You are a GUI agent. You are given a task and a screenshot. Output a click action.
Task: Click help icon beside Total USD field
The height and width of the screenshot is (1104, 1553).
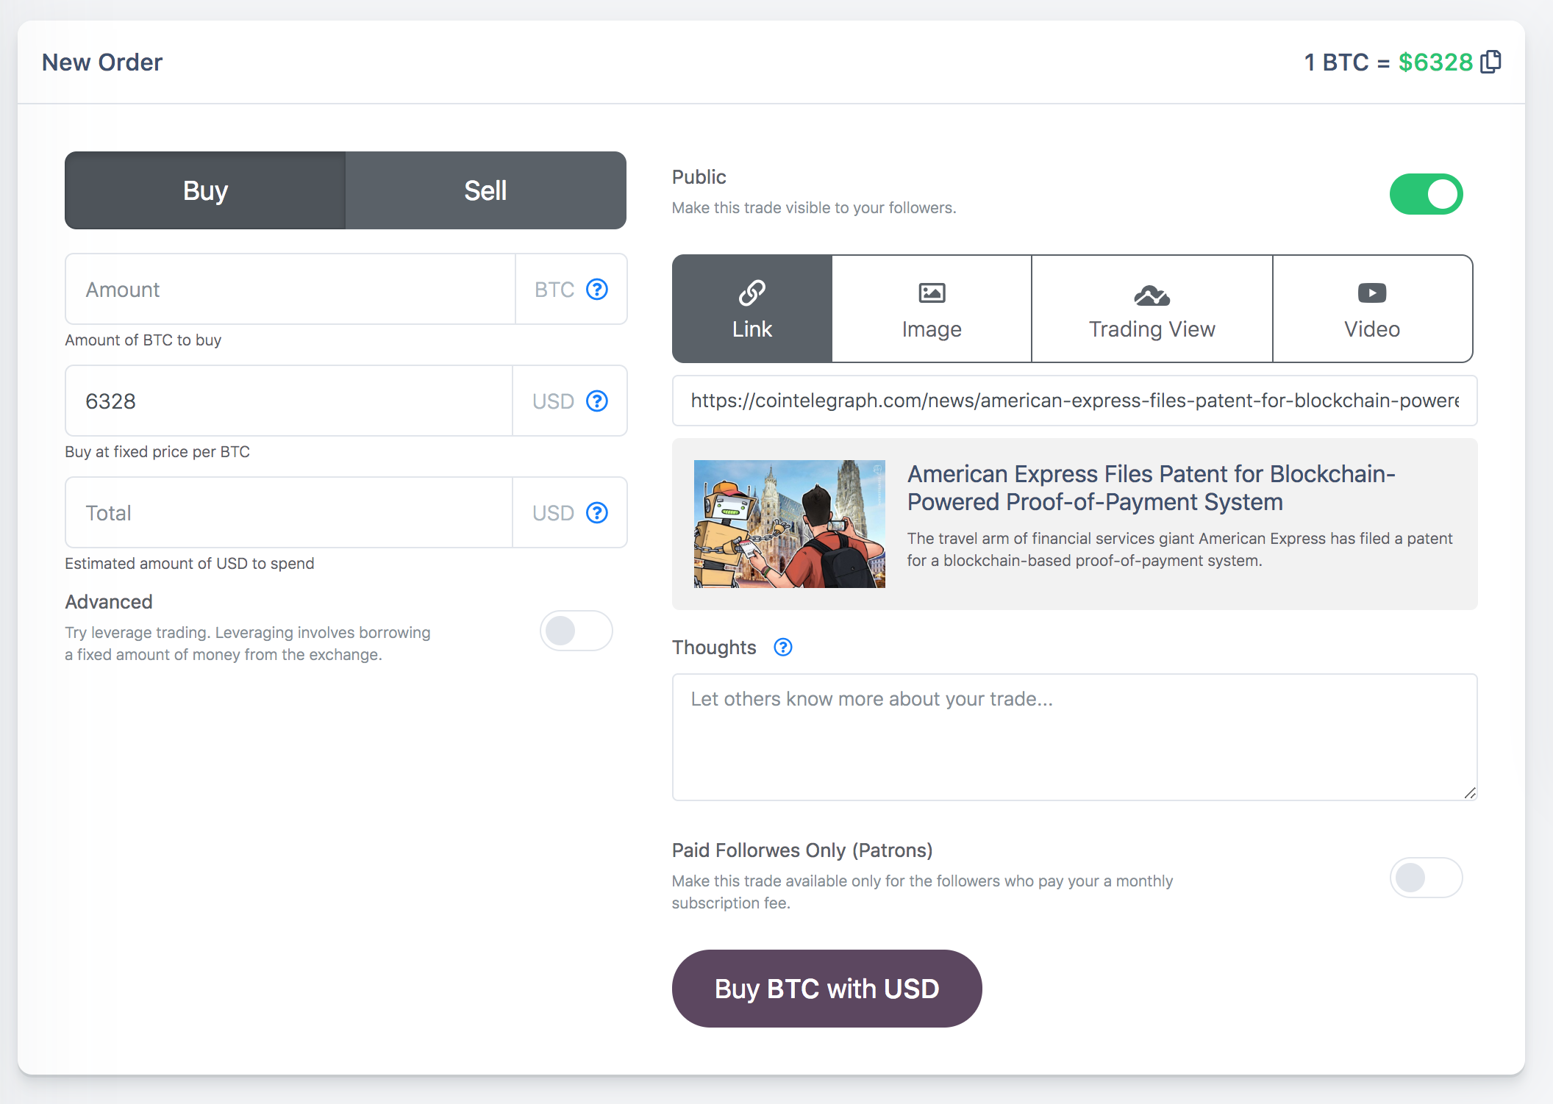[597, 513]
